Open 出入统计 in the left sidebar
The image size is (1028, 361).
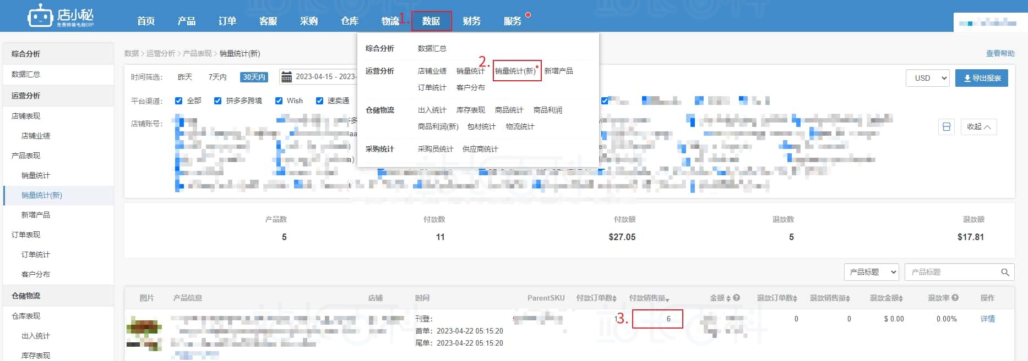click(36, 336)
